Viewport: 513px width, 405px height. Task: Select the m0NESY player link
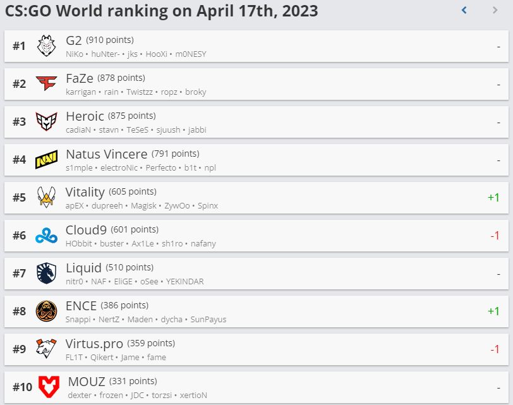191,54
